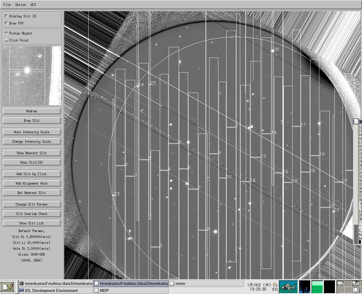The width and height of the screenshot is (362, 294).
Task: Click the Redraw button
Action: tap(31, 111)
